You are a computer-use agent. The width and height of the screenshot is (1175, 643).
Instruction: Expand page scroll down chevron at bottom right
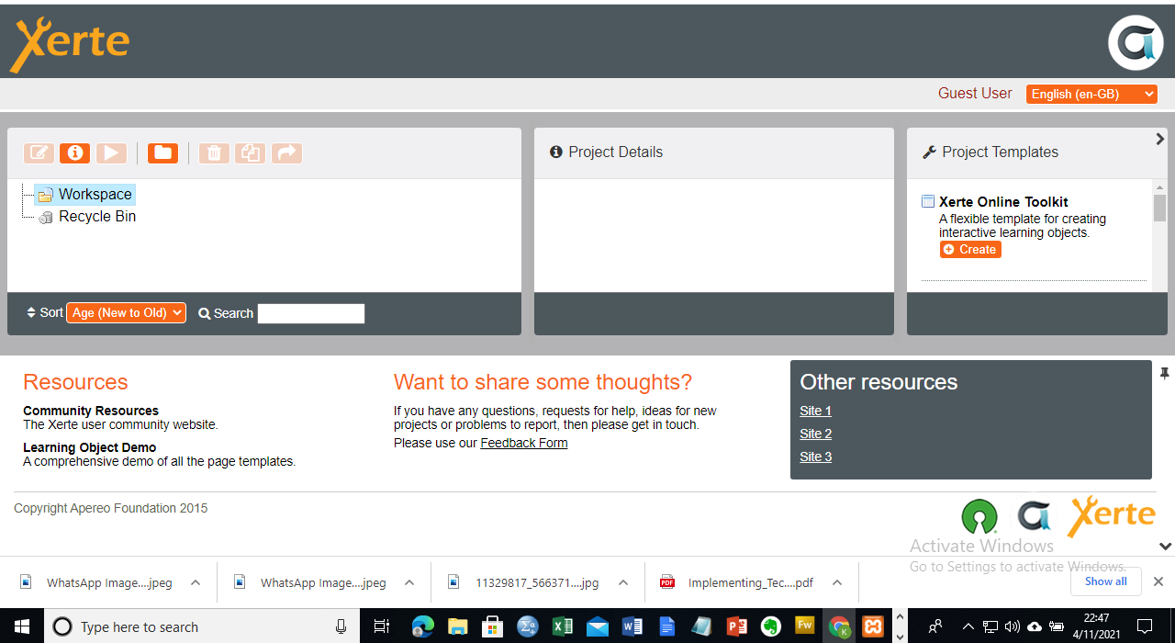(1166, 546)
